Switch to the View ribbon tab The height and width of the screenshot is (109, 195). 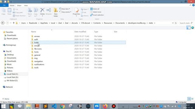click(x=26, y=5)
